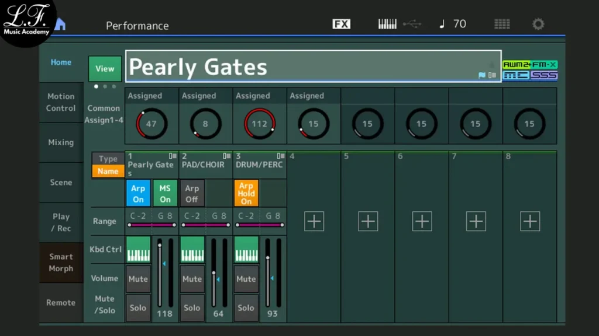599x336 pixels.
Task: Add a part in slot 4
Action: [x=314, y=221]
